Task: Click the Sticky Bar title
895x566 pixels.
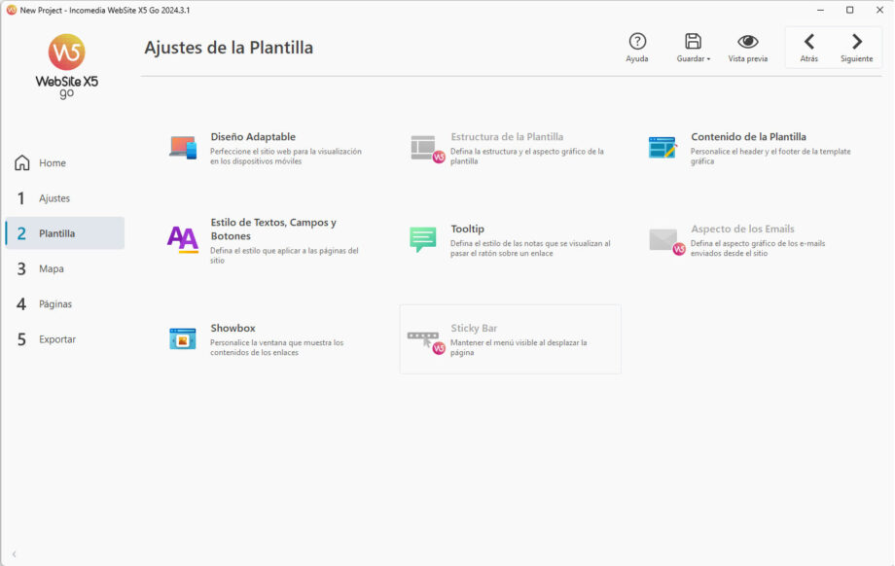Action: pyautogui.click(x=474, y=328)
